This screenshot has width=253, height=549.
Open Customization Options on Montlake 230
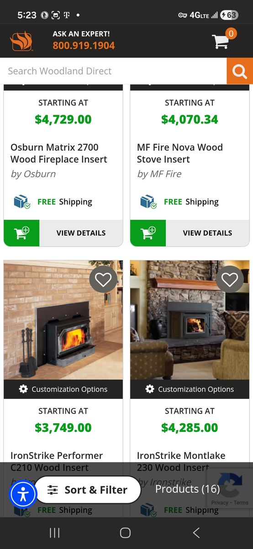pyautogui.click(x=190, y=389)
